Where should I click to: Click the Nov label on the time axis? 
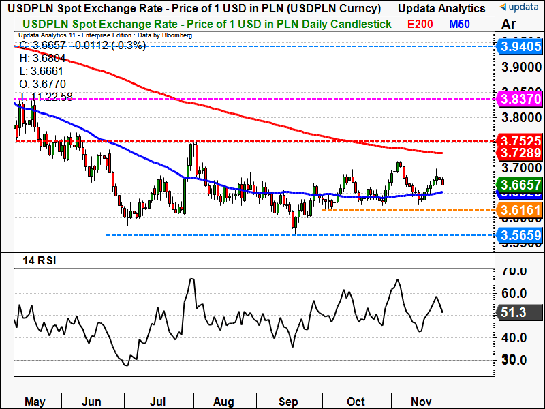pyautogui.click(x=420, y=402)
